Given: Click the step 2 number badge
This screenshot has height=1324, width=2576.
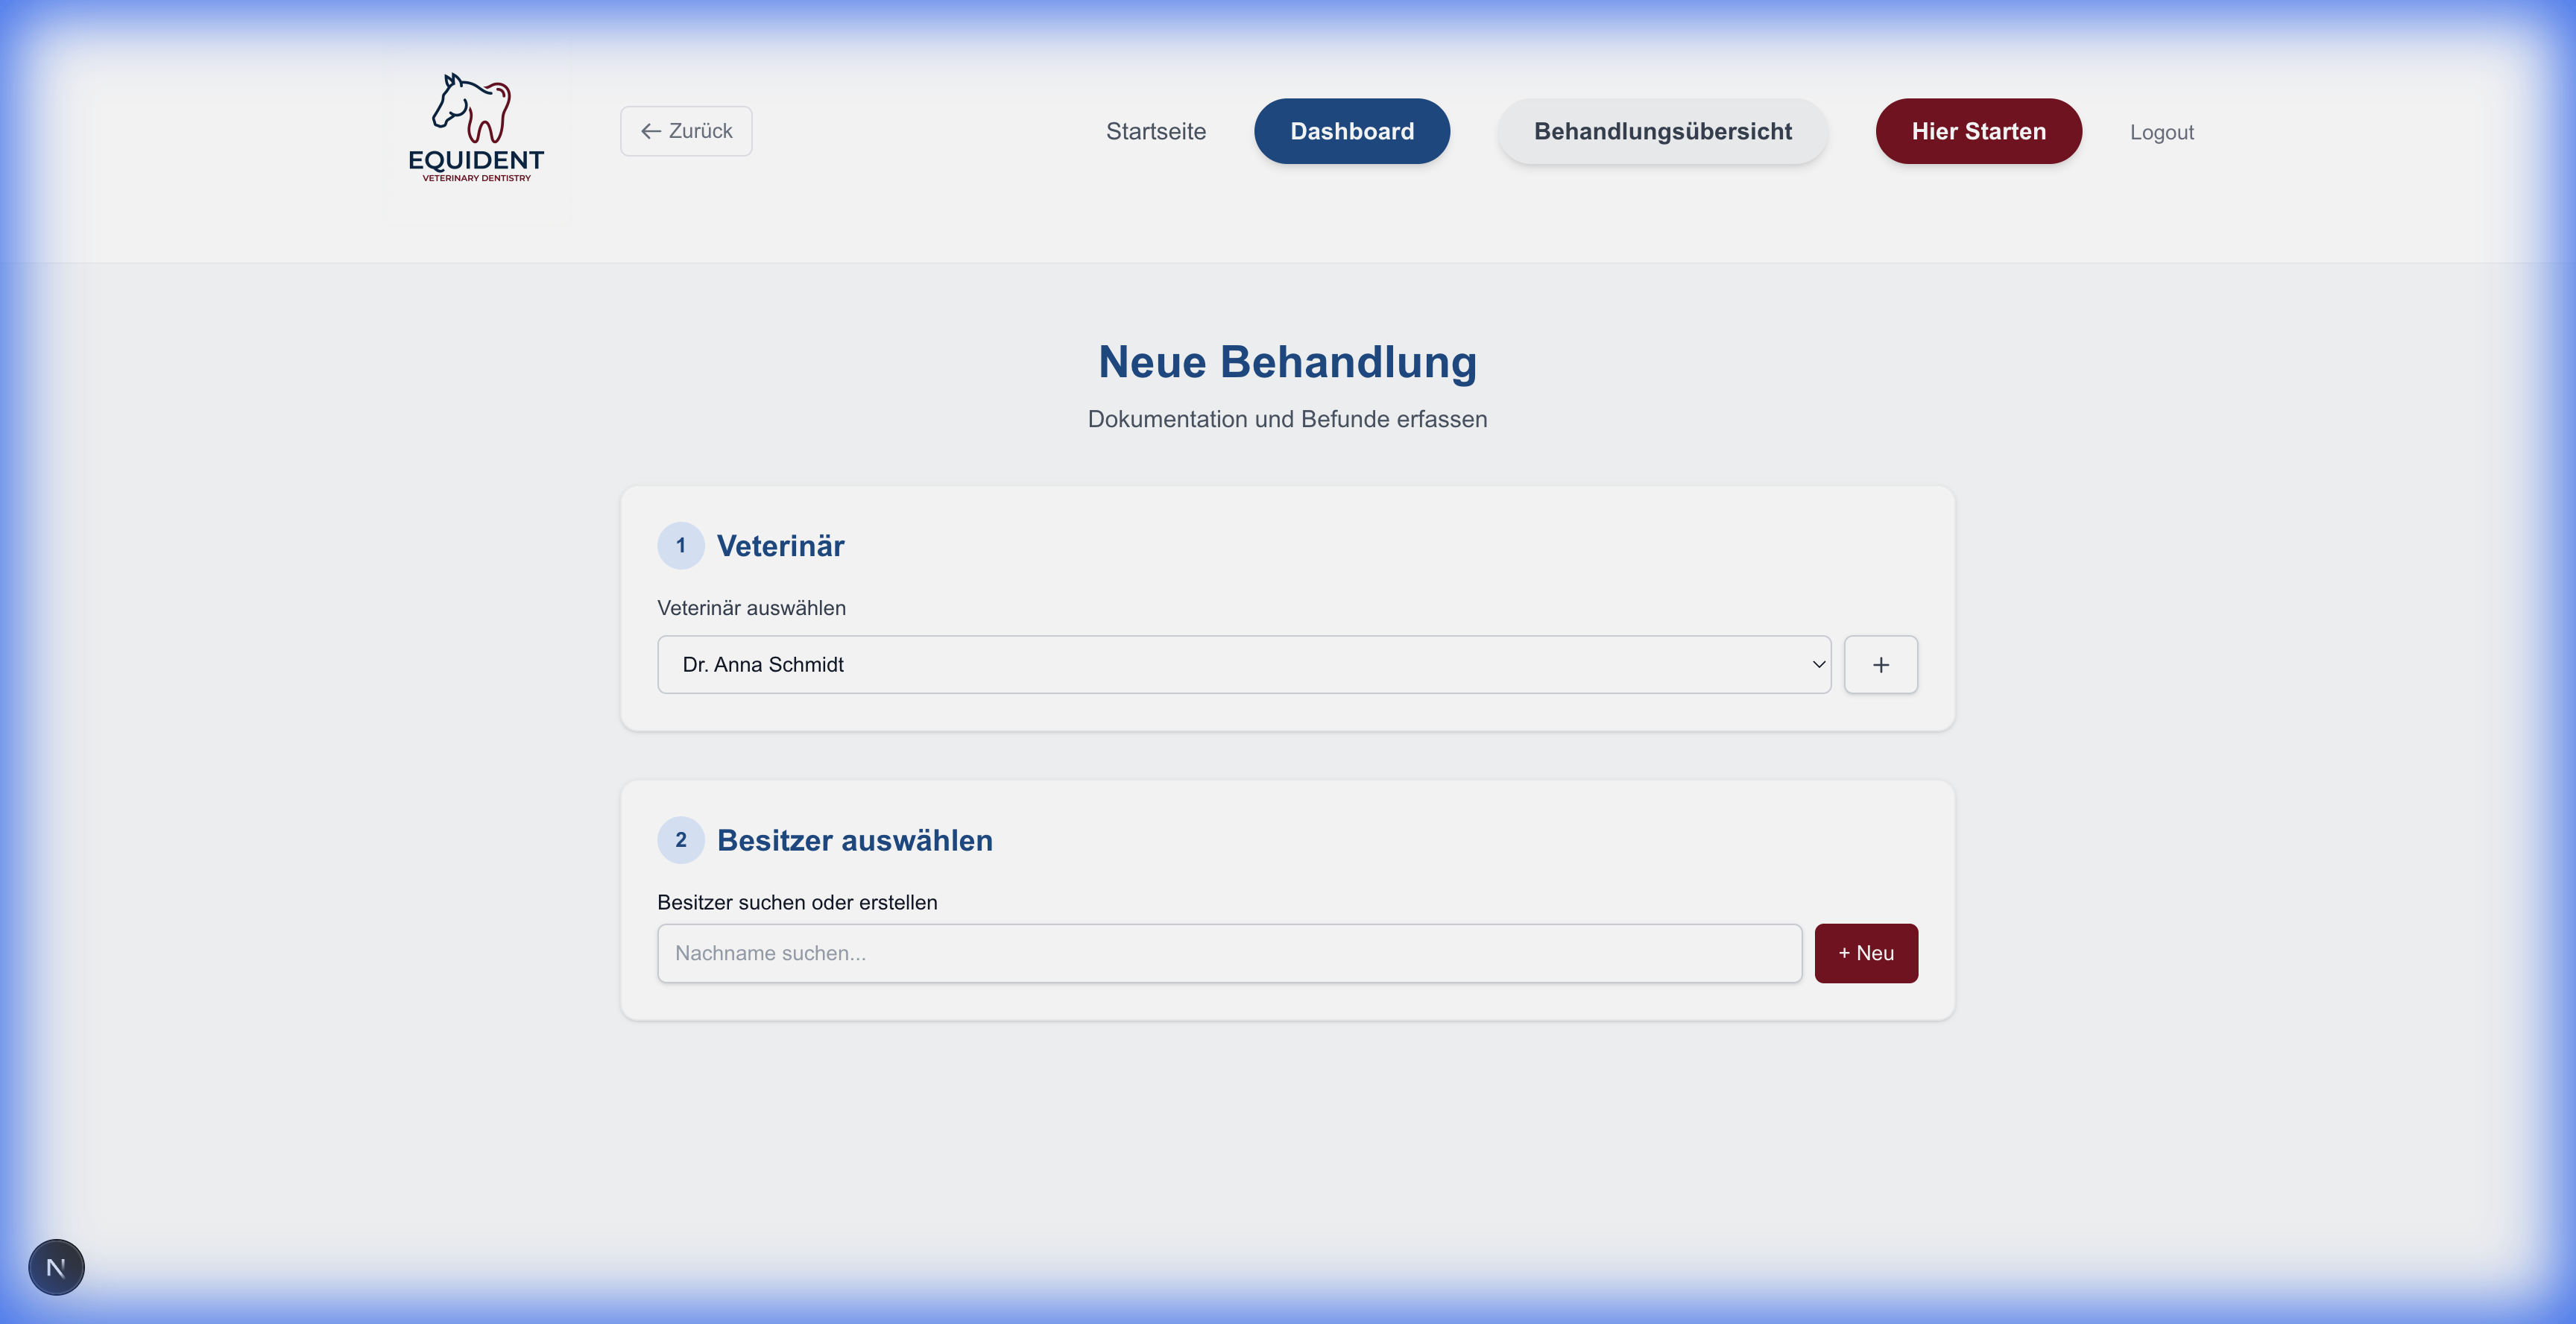Looking at the screenshot, I should (680, 840).
